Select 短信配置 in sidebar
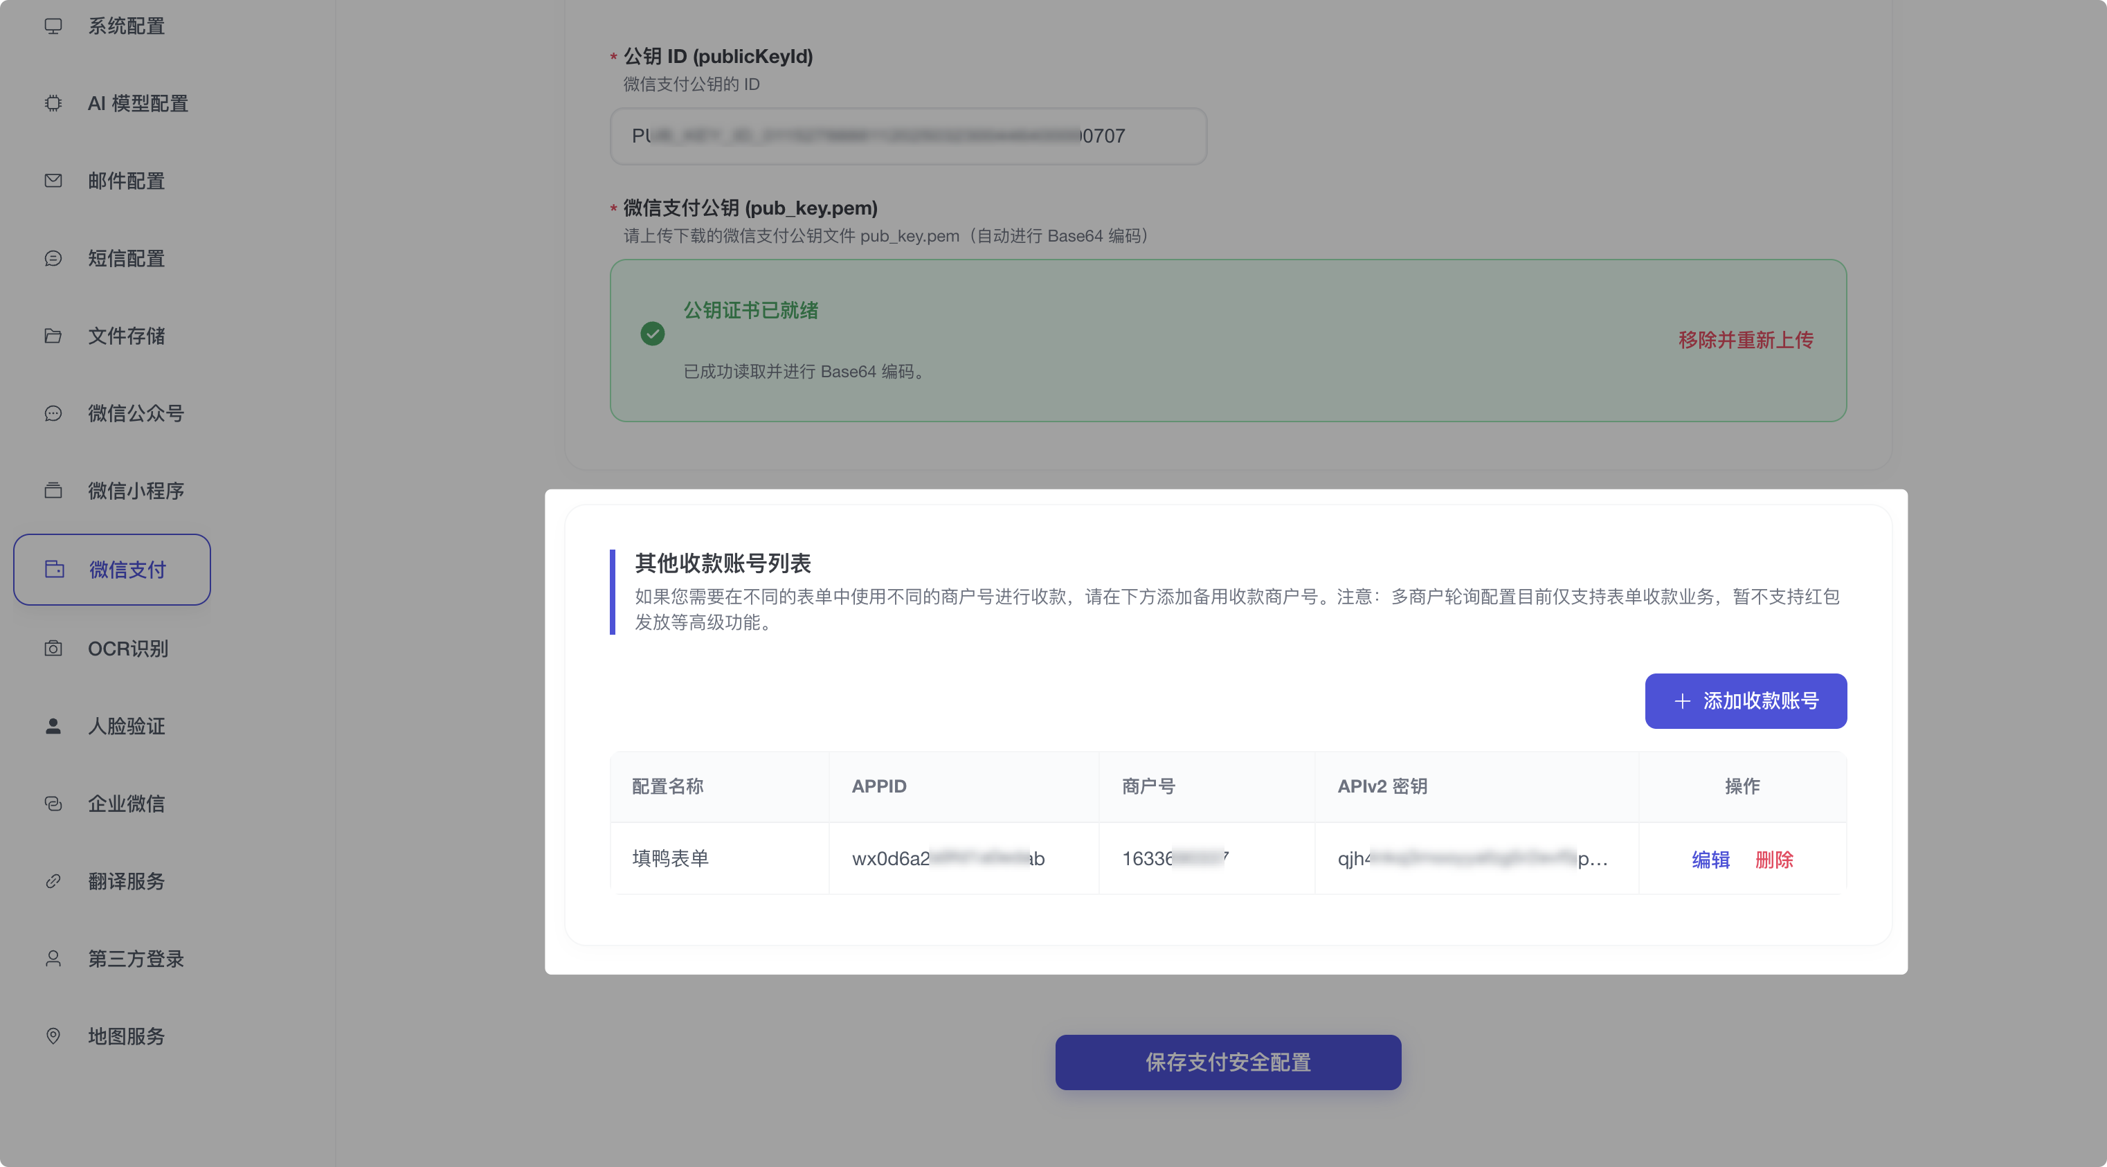Viewport: 2107px width, 1167px height. tap(111, 258)
